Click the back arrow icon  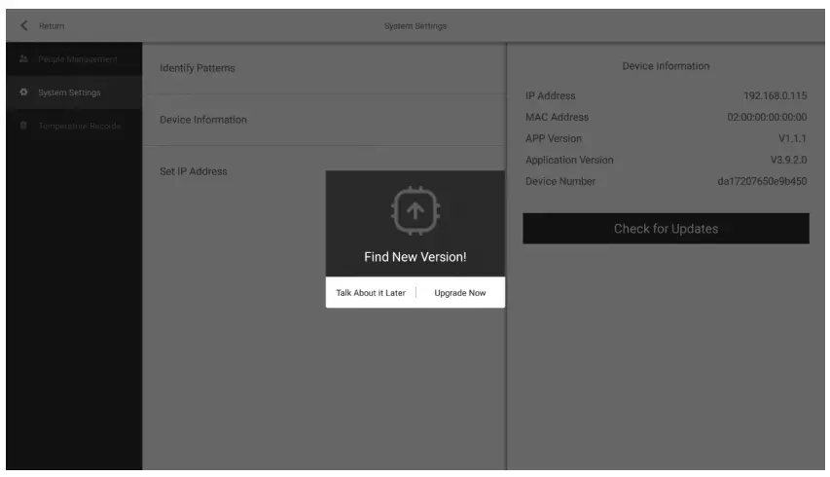click(23, 25)
